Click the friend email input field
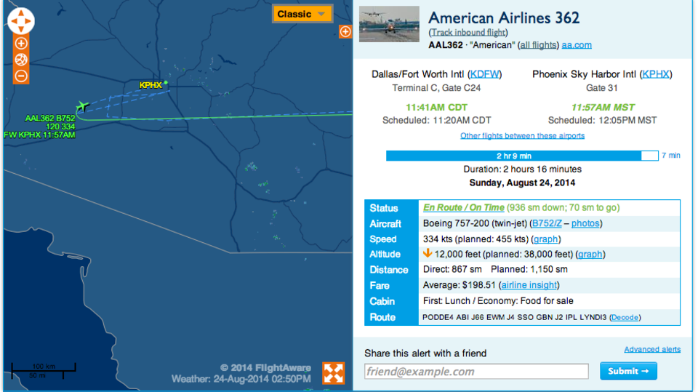The height and width of the screenshot is (392, 698). click(476, 372)
